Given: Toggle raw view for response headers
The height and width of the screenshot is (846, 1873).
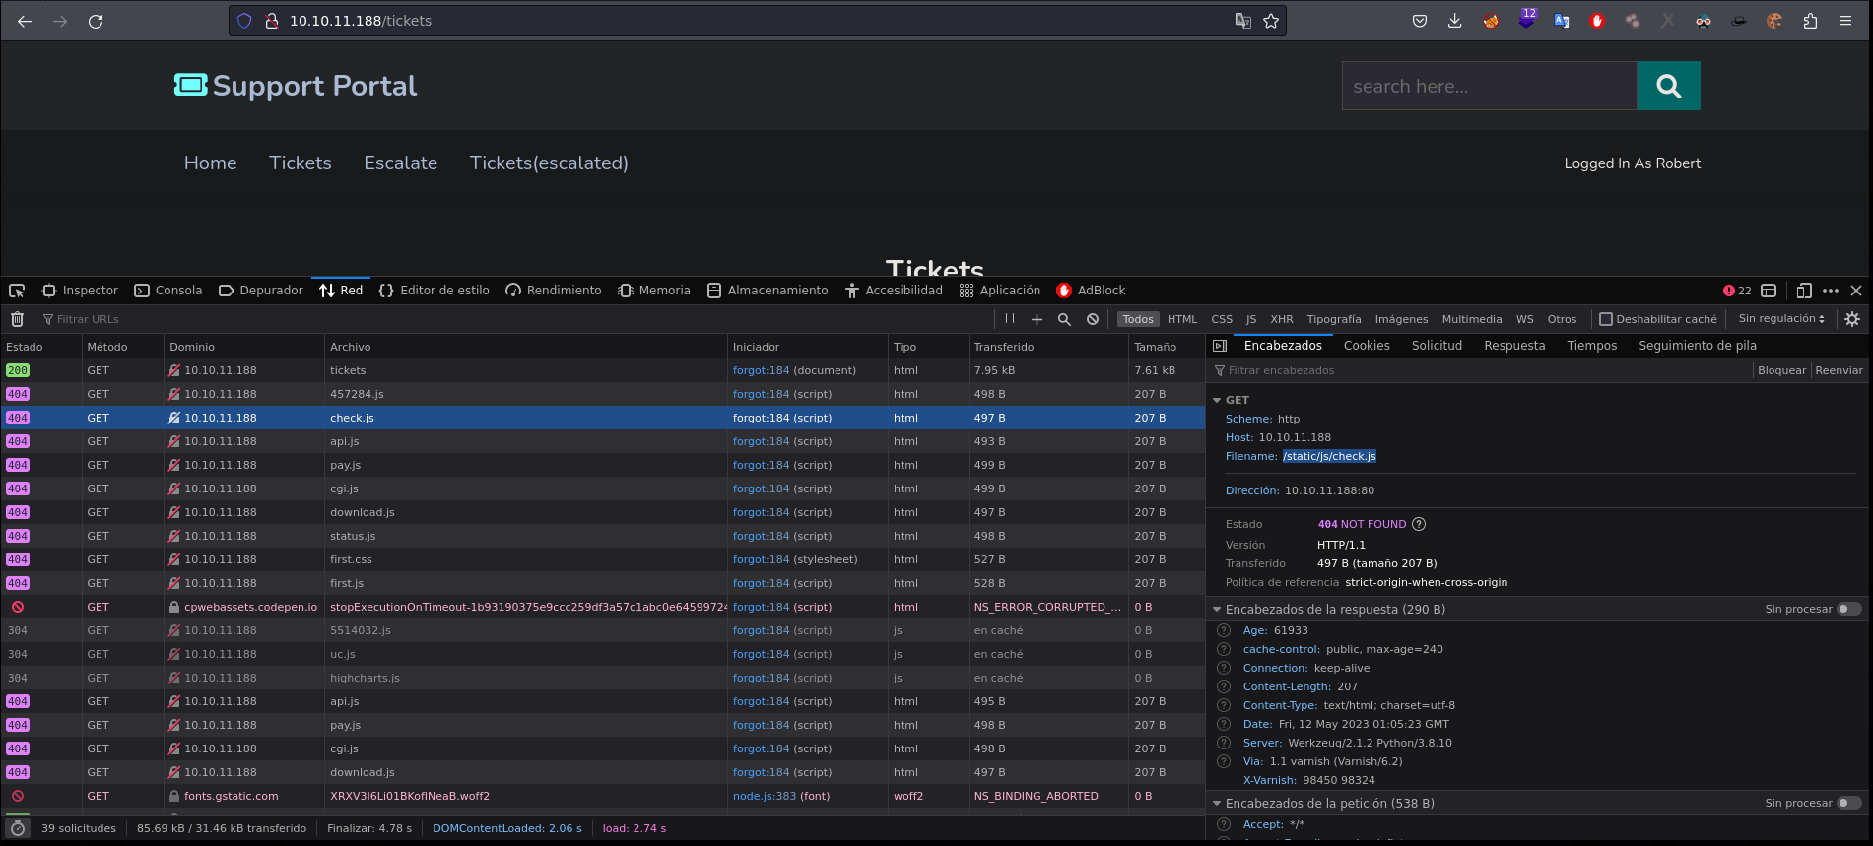Looking at the screenshot, I should (x=1848, y=609).
